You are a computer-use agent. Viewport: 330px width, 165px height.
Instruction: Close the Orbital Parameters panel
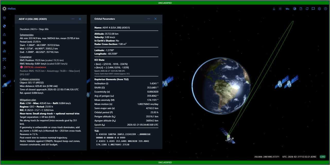155,19
